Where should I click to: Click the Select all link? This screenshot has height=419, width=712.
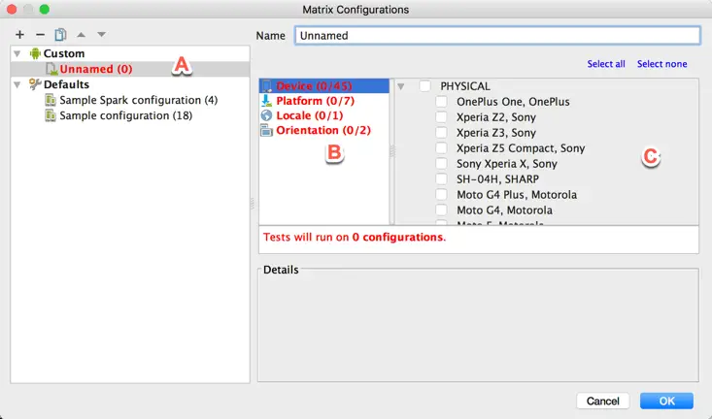[x=606, y=64]
